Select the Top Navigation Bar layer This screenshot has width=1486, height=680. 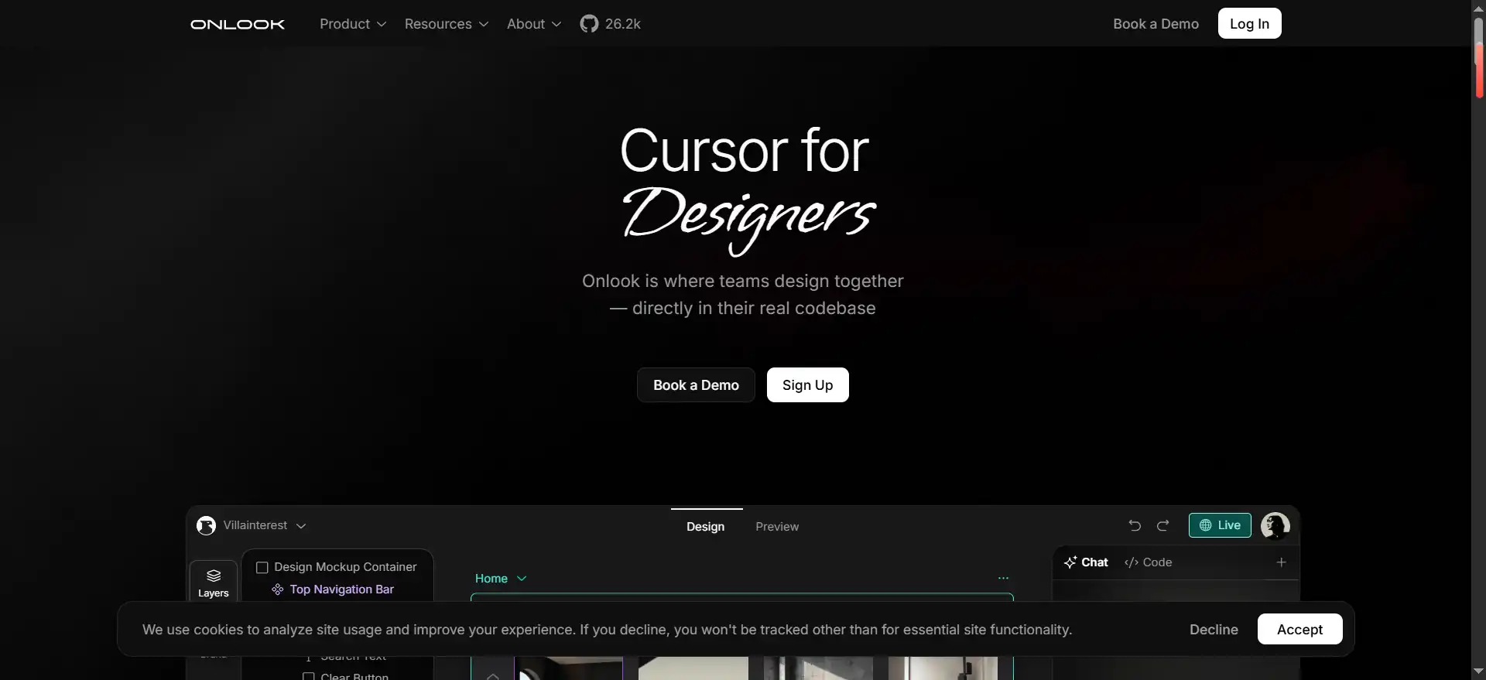(x=333, y=589)
